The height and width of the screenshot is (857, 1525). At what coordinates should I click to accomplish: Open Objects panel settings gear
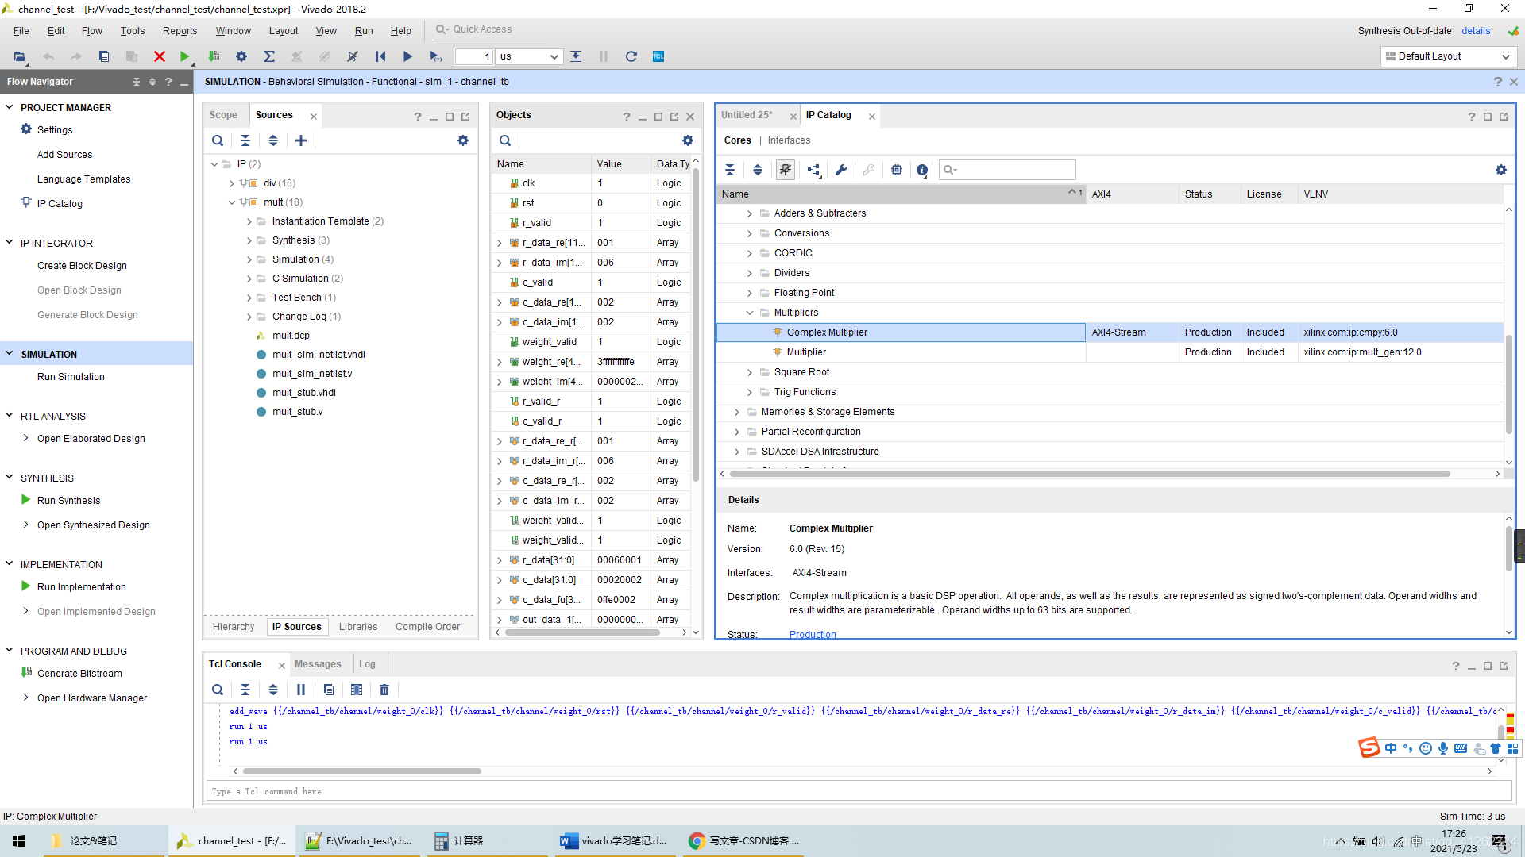click(x=688, y=140)
